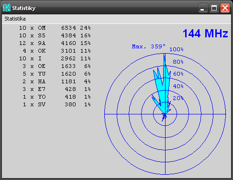Click the Max. 359° label
This screenshot has height=180, width=233.
(148, 46)
